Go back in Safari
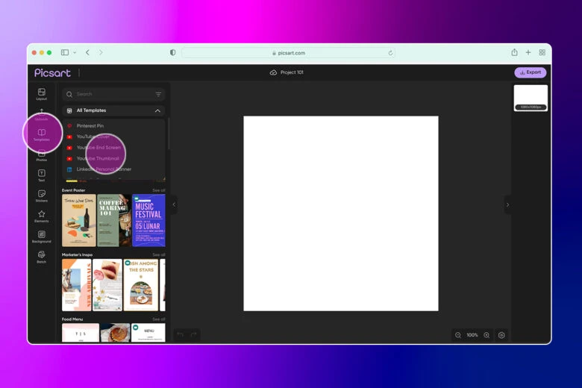Image resolution: width=582 pixels, height=388 pixels. point(87,52)
